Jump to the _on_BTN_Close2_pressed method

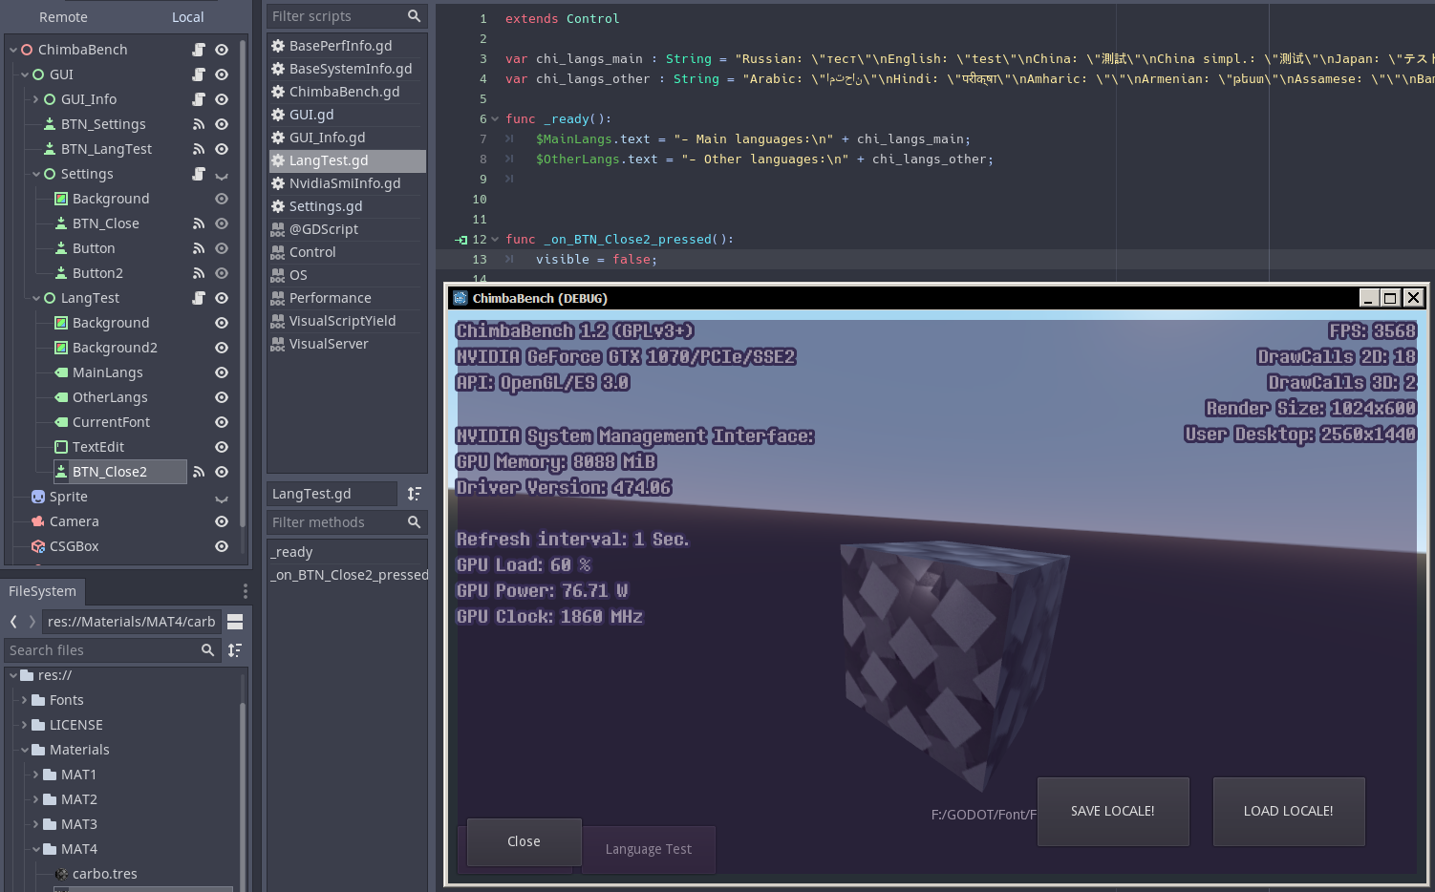pos(349,575)
